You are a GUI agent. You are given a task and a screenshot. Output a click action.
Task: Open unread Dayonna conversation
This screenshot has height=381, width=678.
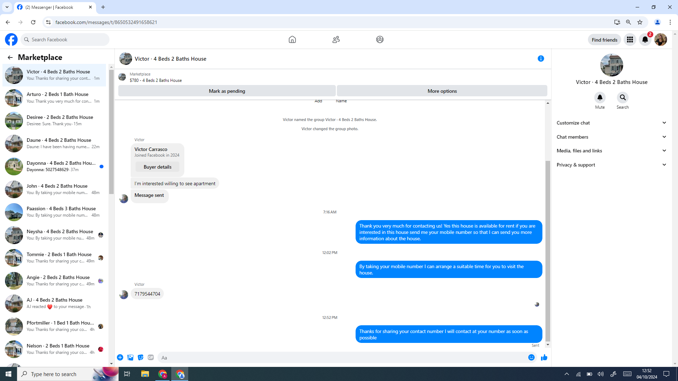pos(54,167)
